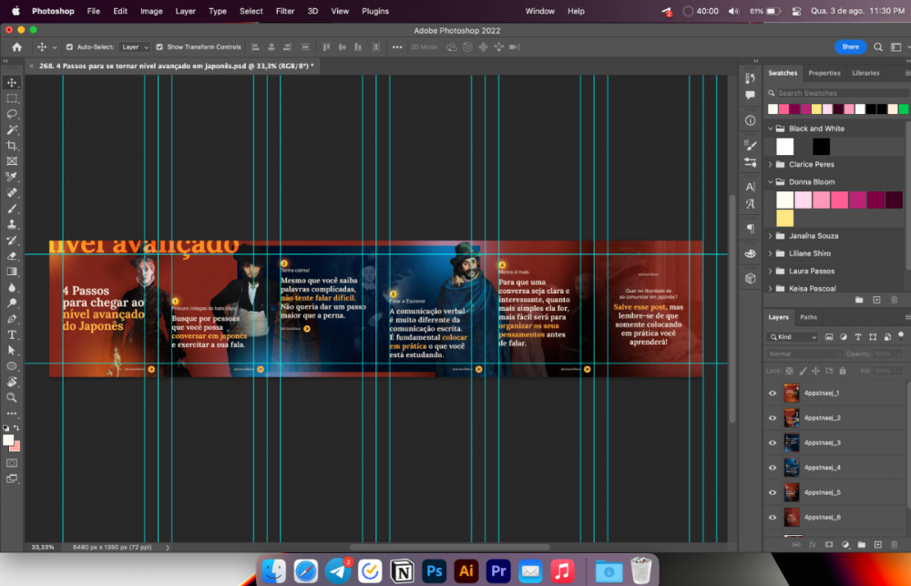Image resolution: width=911 pixels, height=586 pixels.
Task: Create a new layer in Layers panel
Action: click(x=878, y=544)
